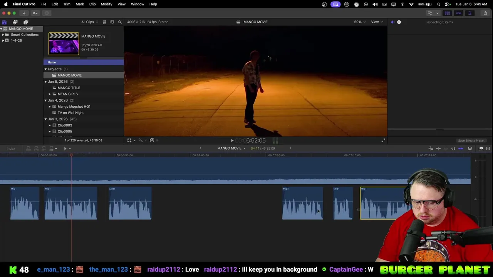The image size is (493, 277).
Task: Open the Edit menu
Action: (55, 4)
